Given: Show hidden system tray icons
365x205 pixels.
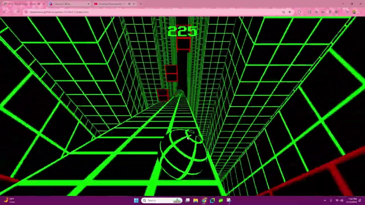Looking at the screenshot, I should point(325,200).
